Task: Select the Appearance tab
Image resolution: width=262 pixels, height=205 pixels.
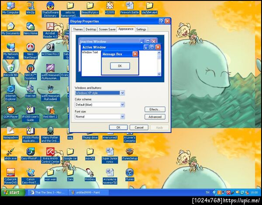Action: [126, 29]
